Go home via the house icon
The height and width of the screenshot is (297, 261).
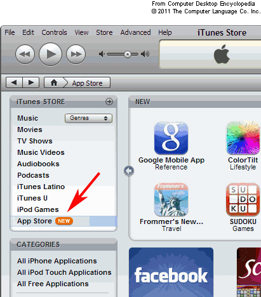point(54,82)
